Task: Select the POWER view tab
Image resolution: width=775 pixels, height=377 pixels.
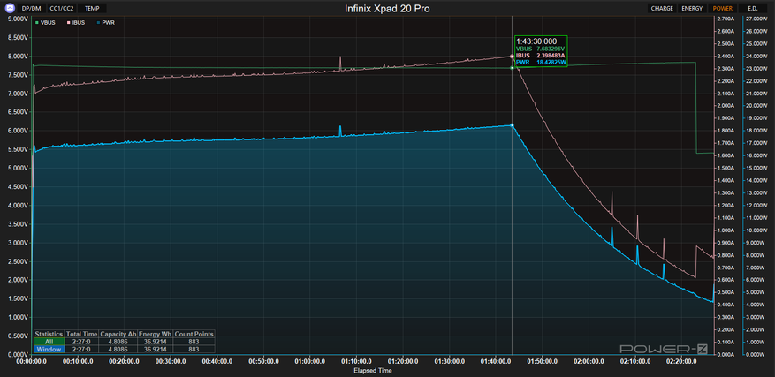Action: 723,8
